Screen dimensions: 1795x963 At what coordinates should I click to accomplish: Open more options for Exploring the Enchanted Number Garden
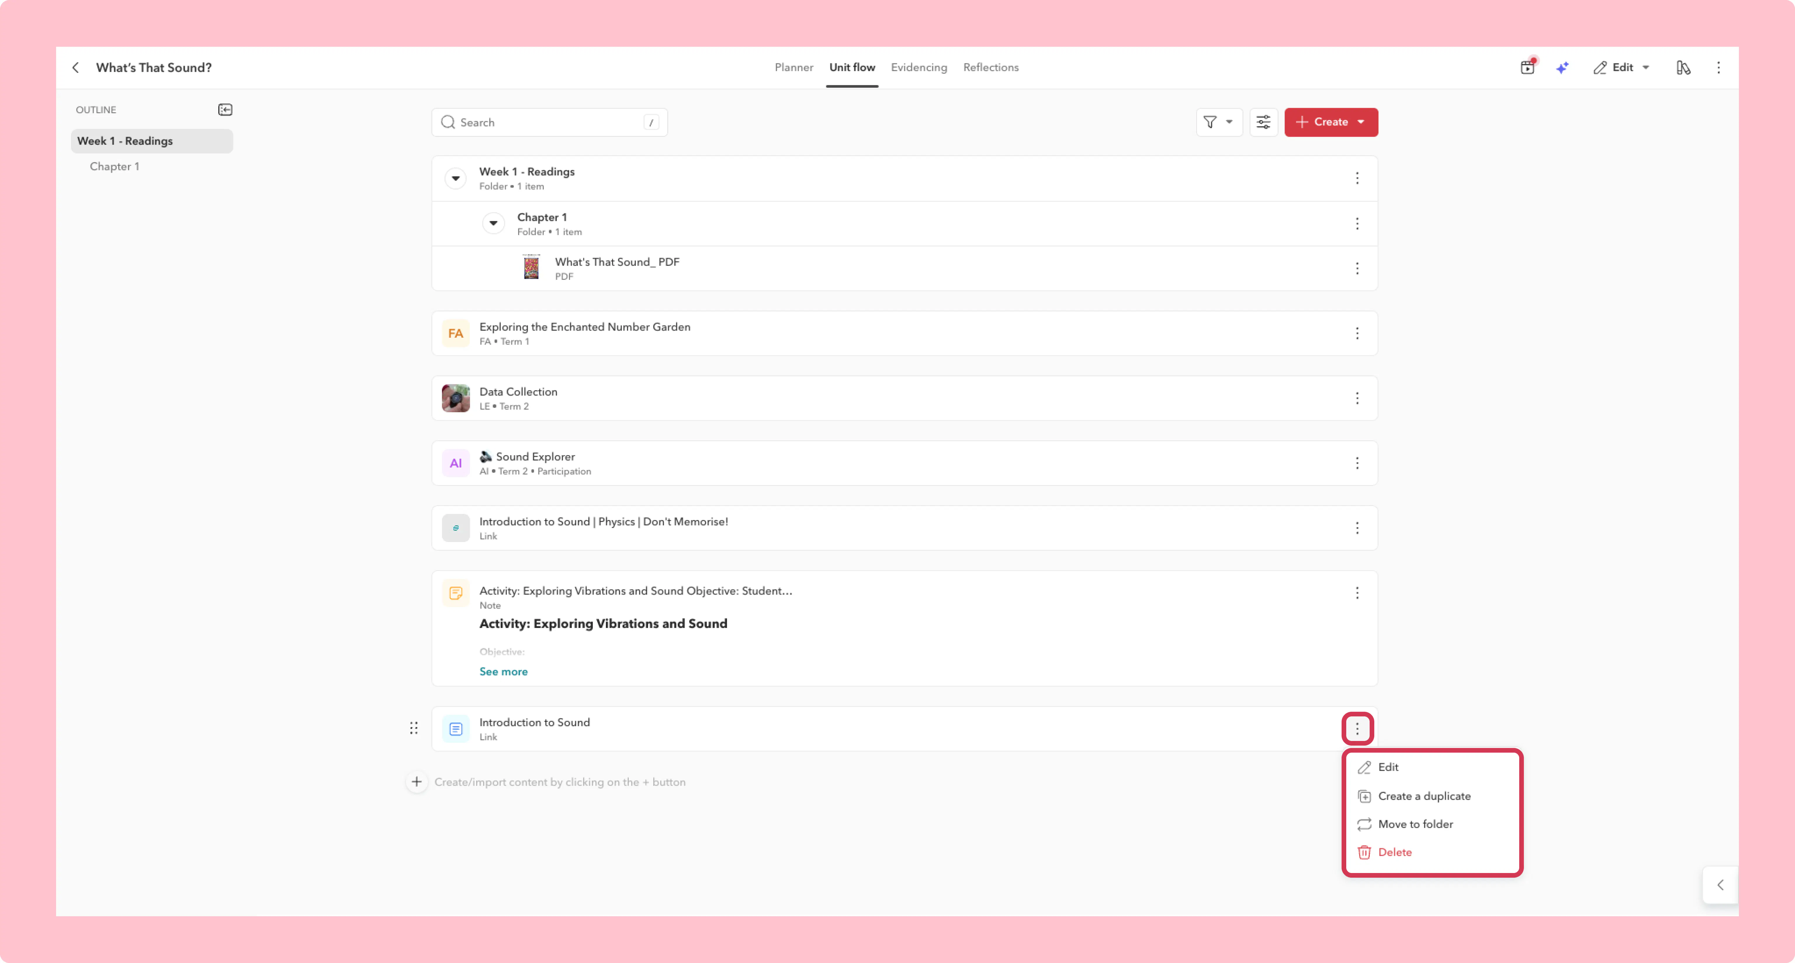(1357, 334)
